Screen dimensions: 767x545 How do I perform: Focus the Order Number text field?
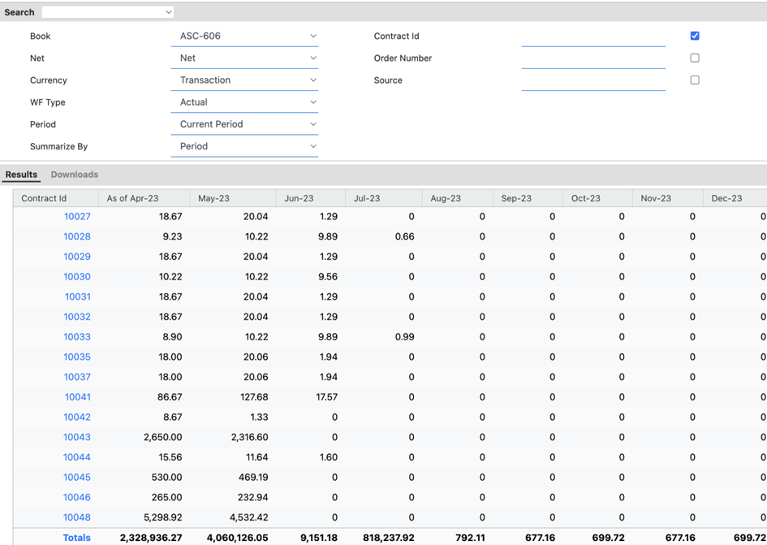pyautogui.click(x=593, y=59)
